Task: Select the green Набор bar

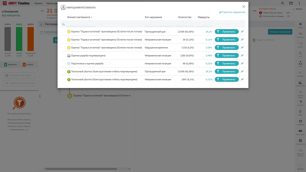Action: 19,39
